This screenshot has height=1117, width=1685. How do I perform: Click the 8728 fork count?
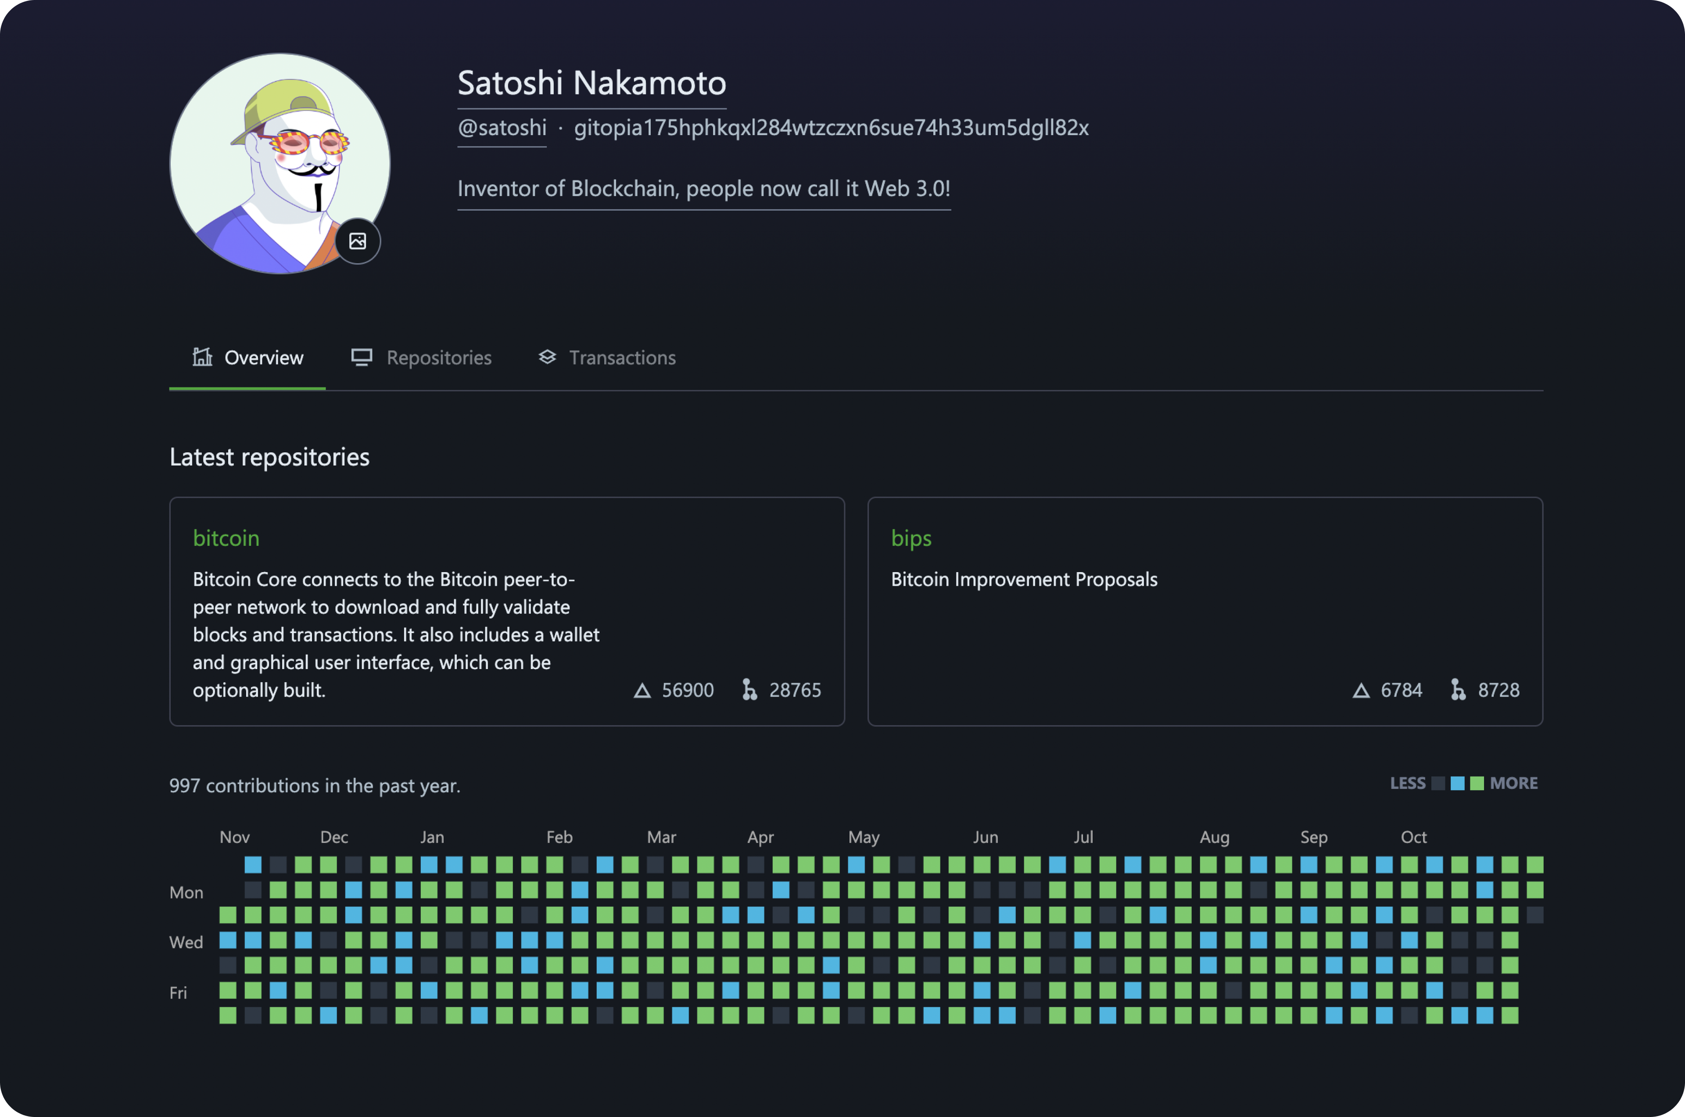pos(1499,690)
